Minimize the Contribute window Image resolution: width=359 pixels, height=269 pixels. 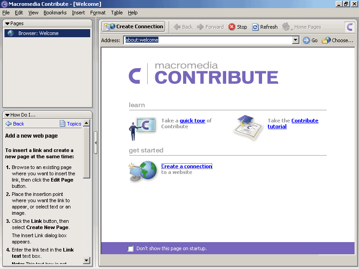(x=339, y=4)
